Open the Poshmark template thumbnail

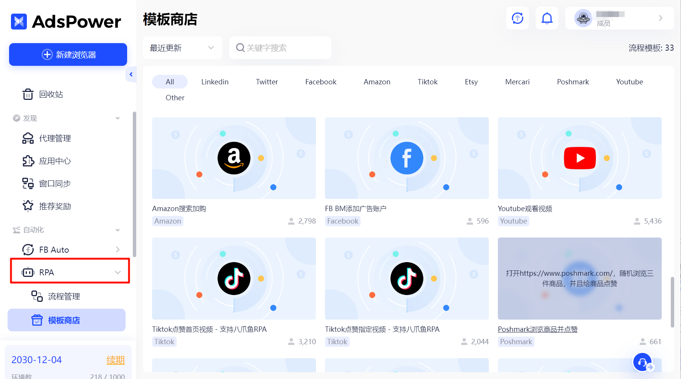point(580,278)
